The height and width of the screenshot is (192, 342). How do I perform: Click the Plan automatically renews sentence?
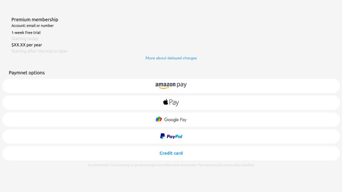(x=226, y=165)
